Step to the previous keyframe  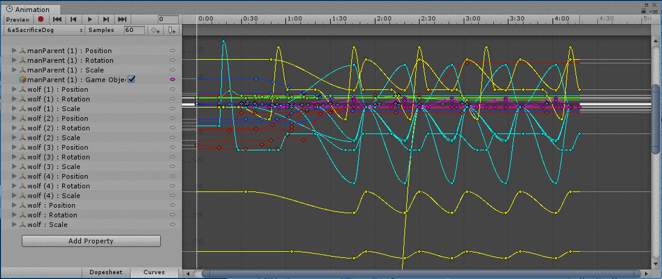tap(74, 20)
